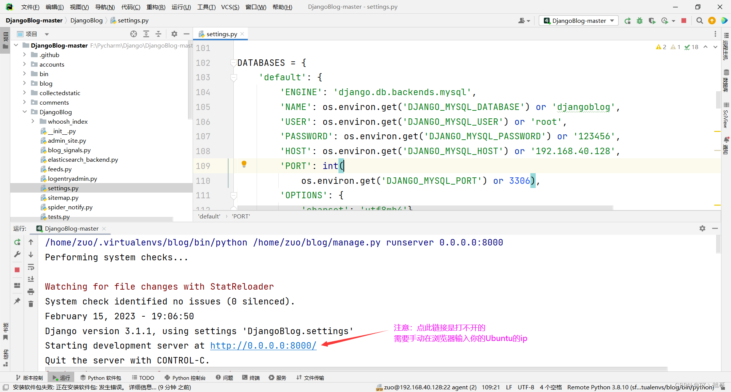Image resolution: width=731 pixels, height=392 pixels.
Task: Stop the running DjangoBlog-master process in run panel
Action: coord(17,269)
